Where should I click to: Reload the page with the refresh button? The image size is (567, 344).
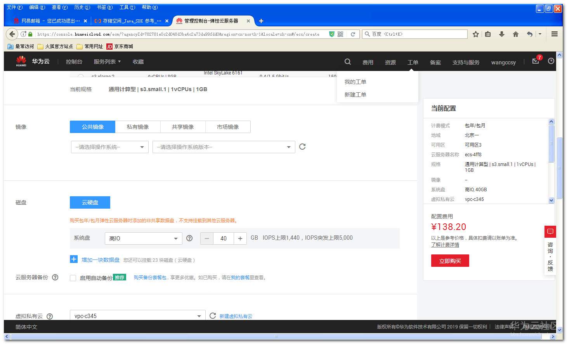353,34
